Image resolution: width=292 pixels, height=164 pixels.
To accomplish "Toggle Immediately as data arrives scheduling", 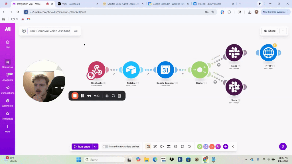I will click(x=105, y=147).
